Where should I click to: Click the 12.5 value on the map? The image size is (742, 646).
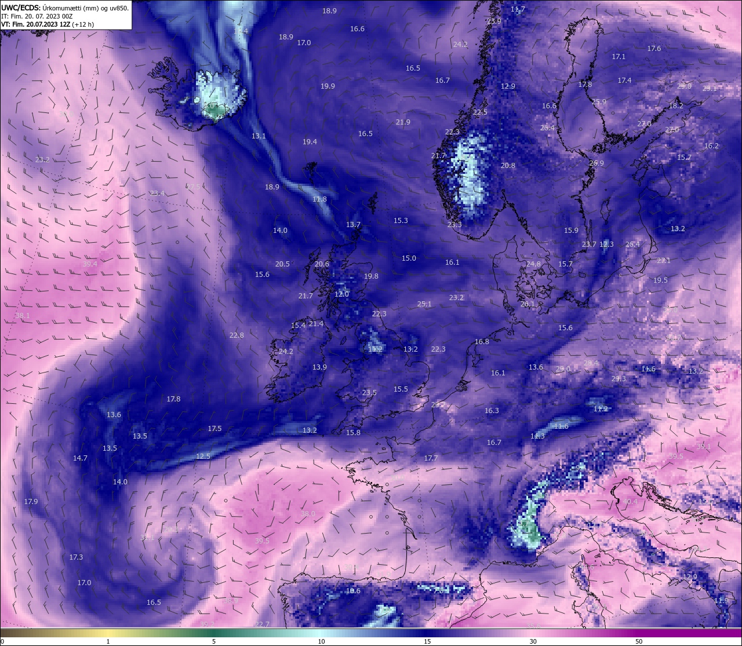pos(203,457)
